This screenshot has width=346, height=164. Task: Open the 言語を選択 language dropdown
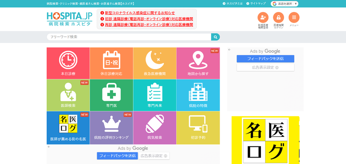click(284, 4)
